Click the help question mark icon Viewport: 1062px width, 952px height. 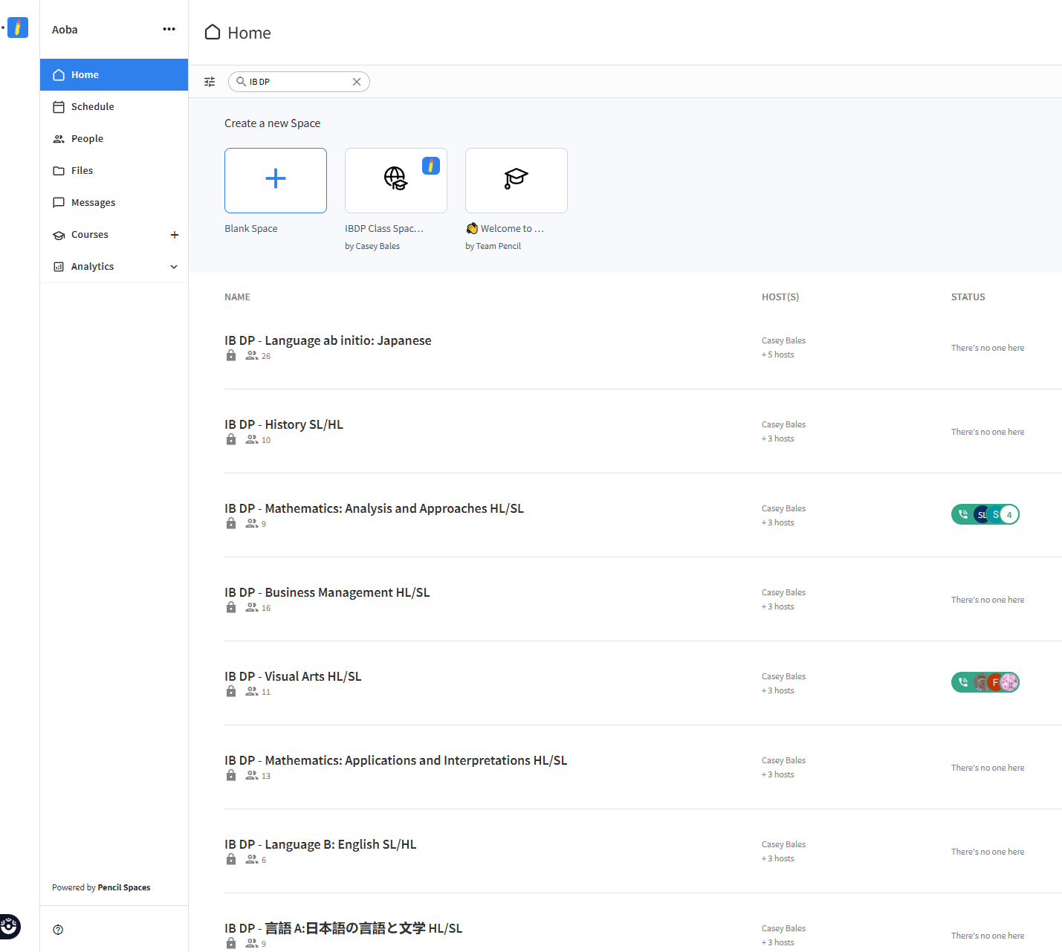(x=58, y=930)
